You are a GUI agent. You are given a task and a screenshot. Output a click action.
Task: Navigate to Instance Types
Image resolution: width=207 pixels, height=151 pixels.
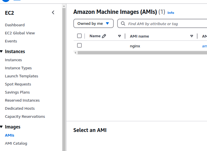click(18, 68)
